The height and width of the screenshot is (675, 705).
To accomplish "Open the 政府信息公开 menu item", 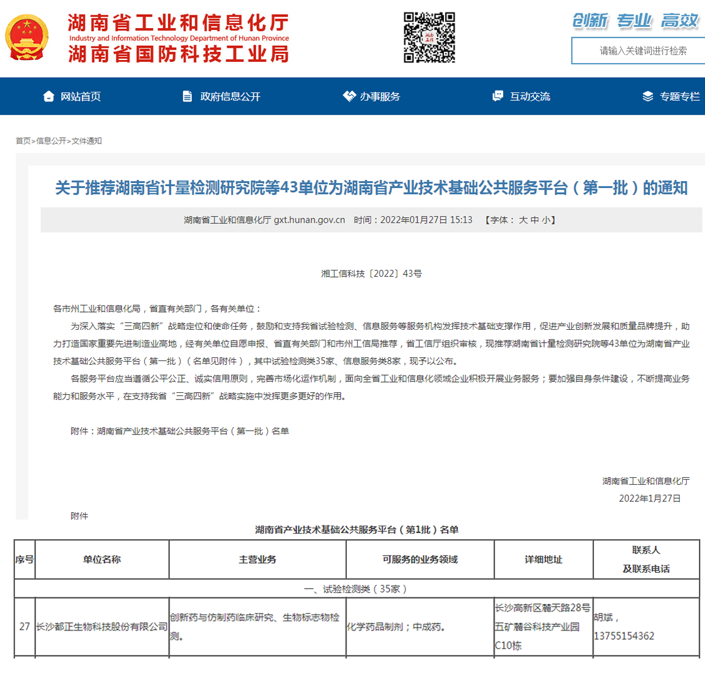I will tap(230, 96).
